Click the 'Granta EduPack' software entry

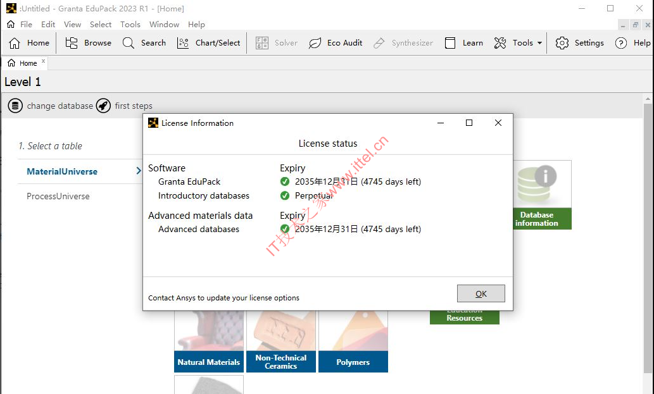tap(189, 182)
